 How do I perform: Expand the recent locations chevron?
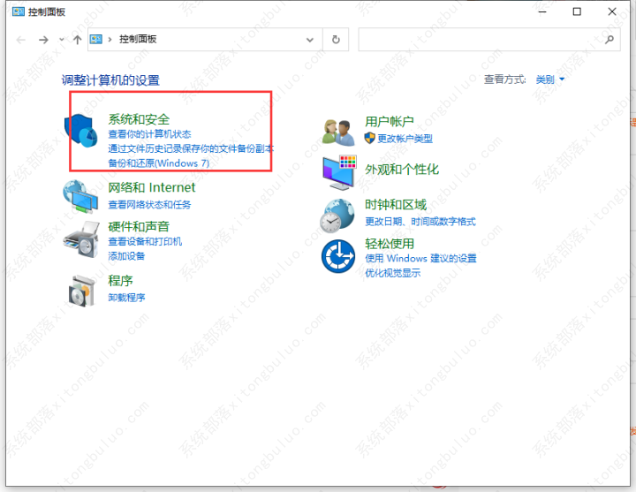coord(61,40)
